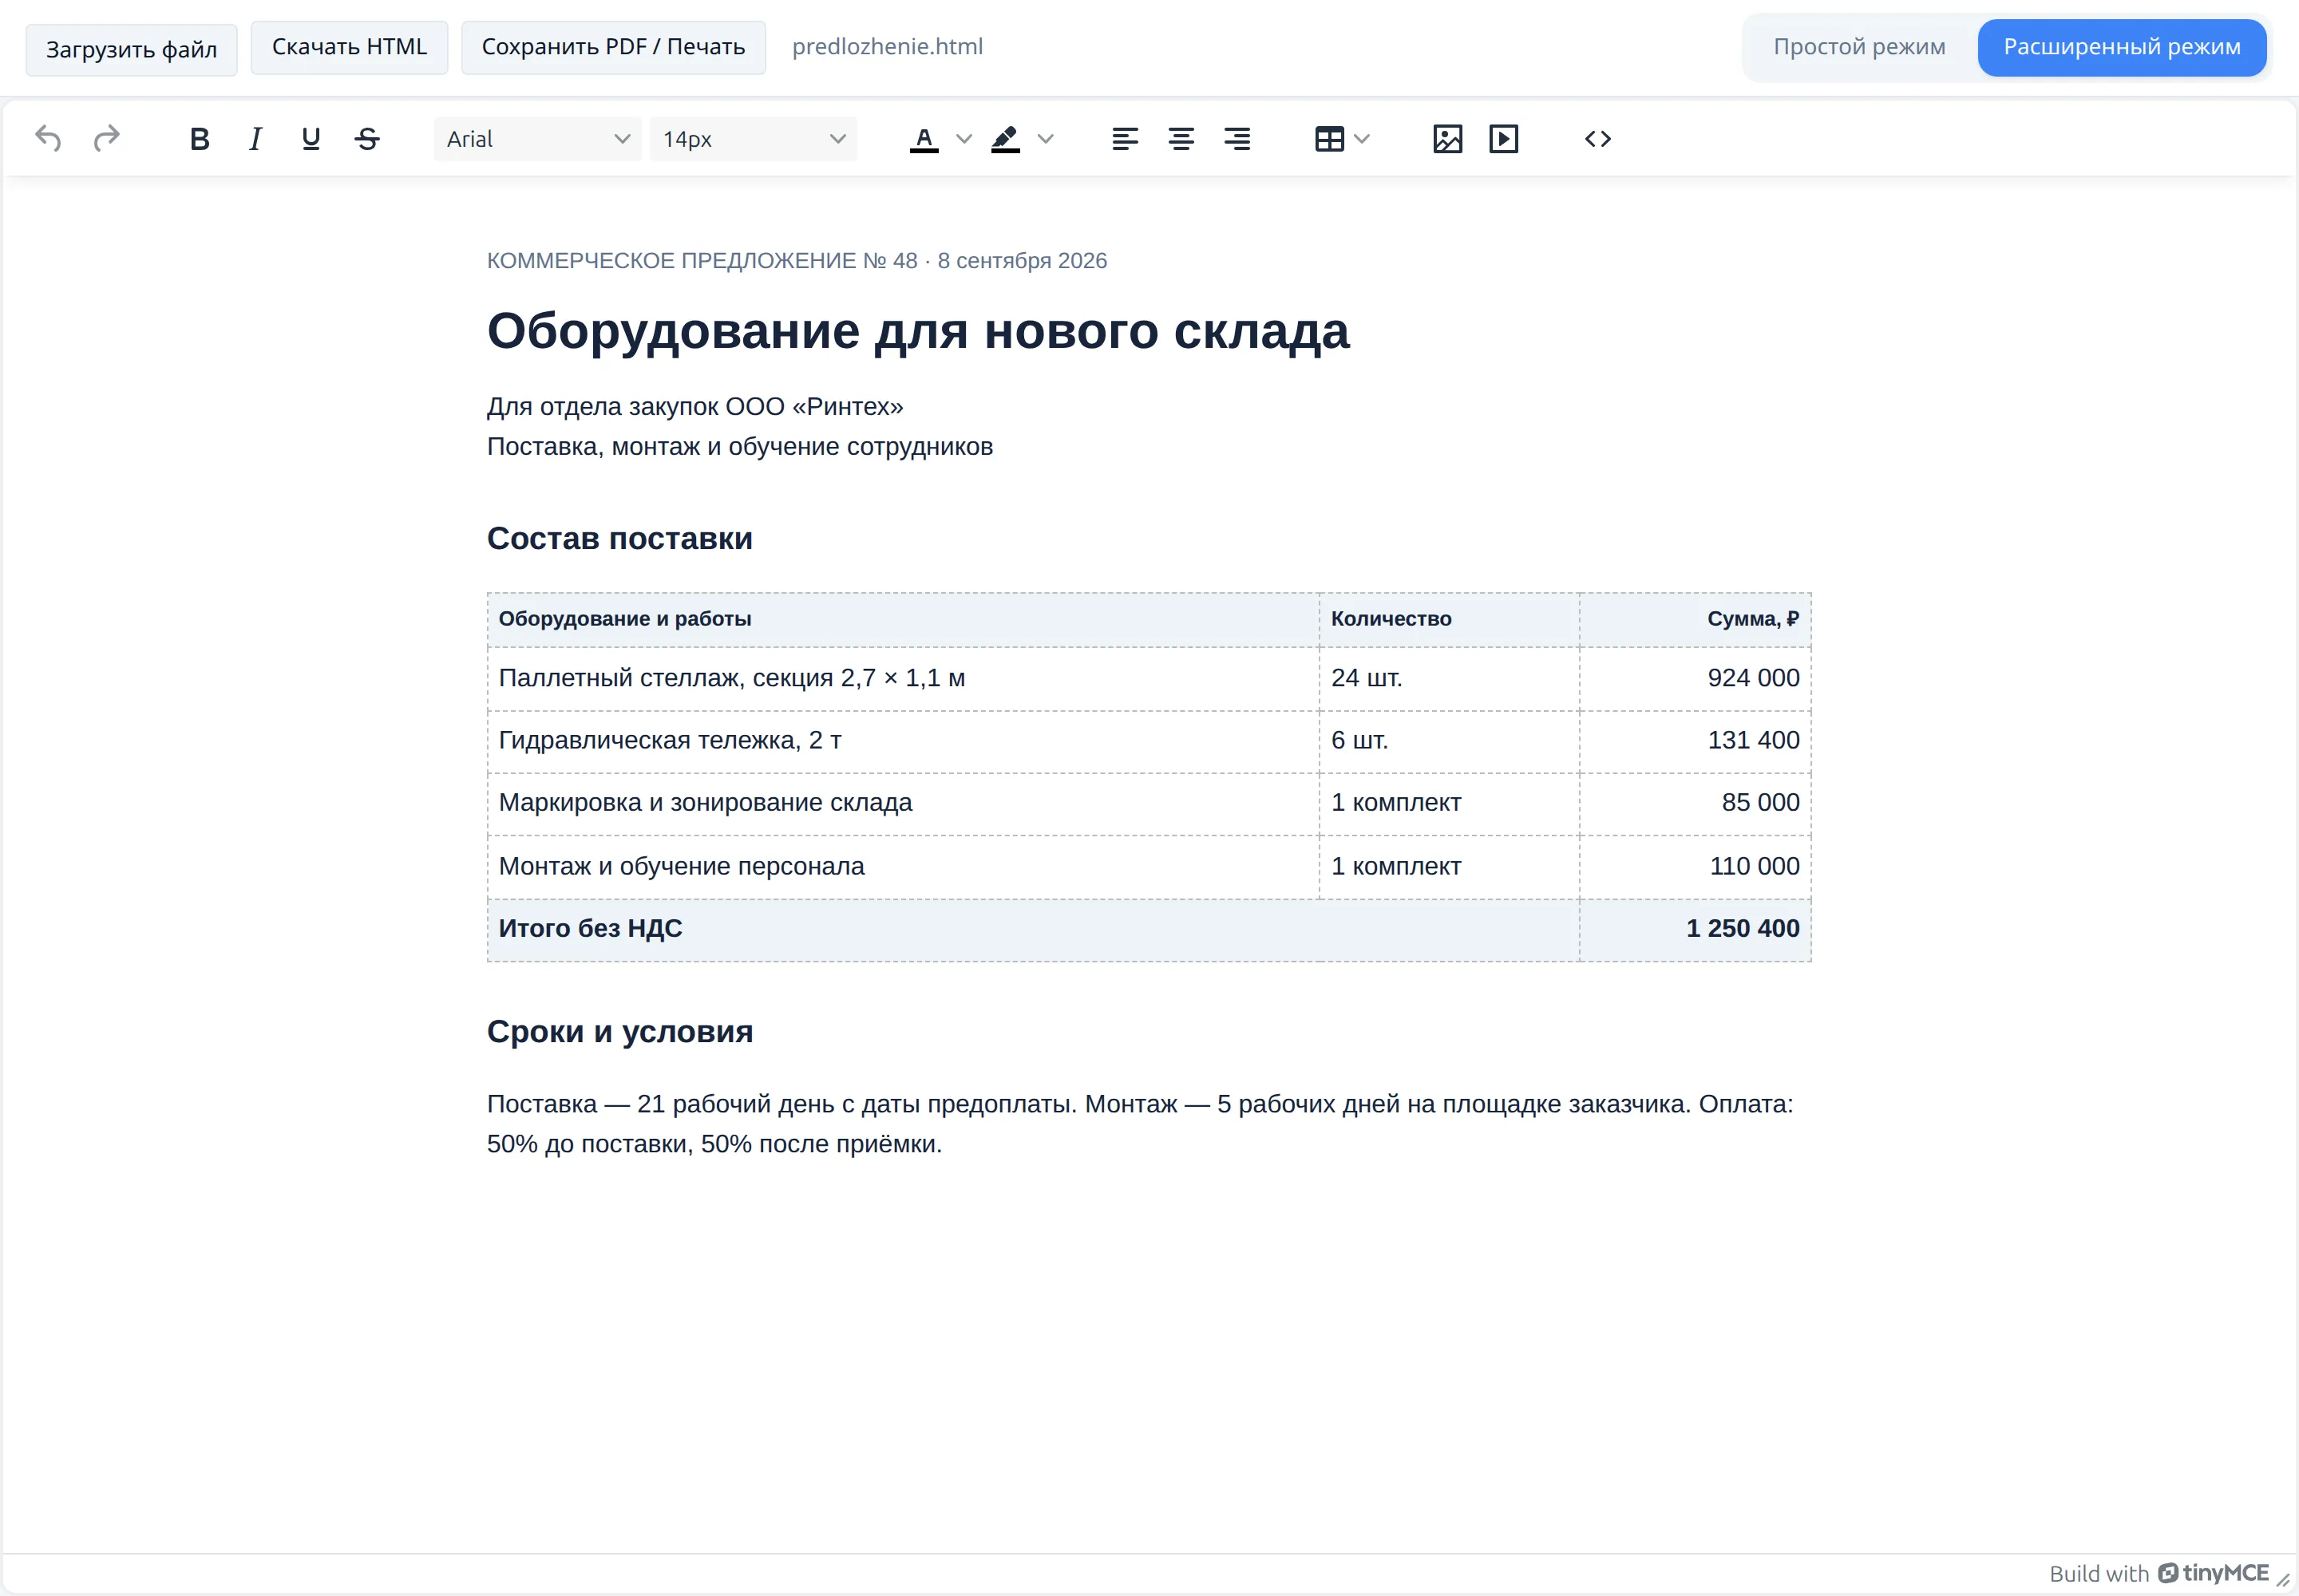Open the table menu

click(1342, 139)
